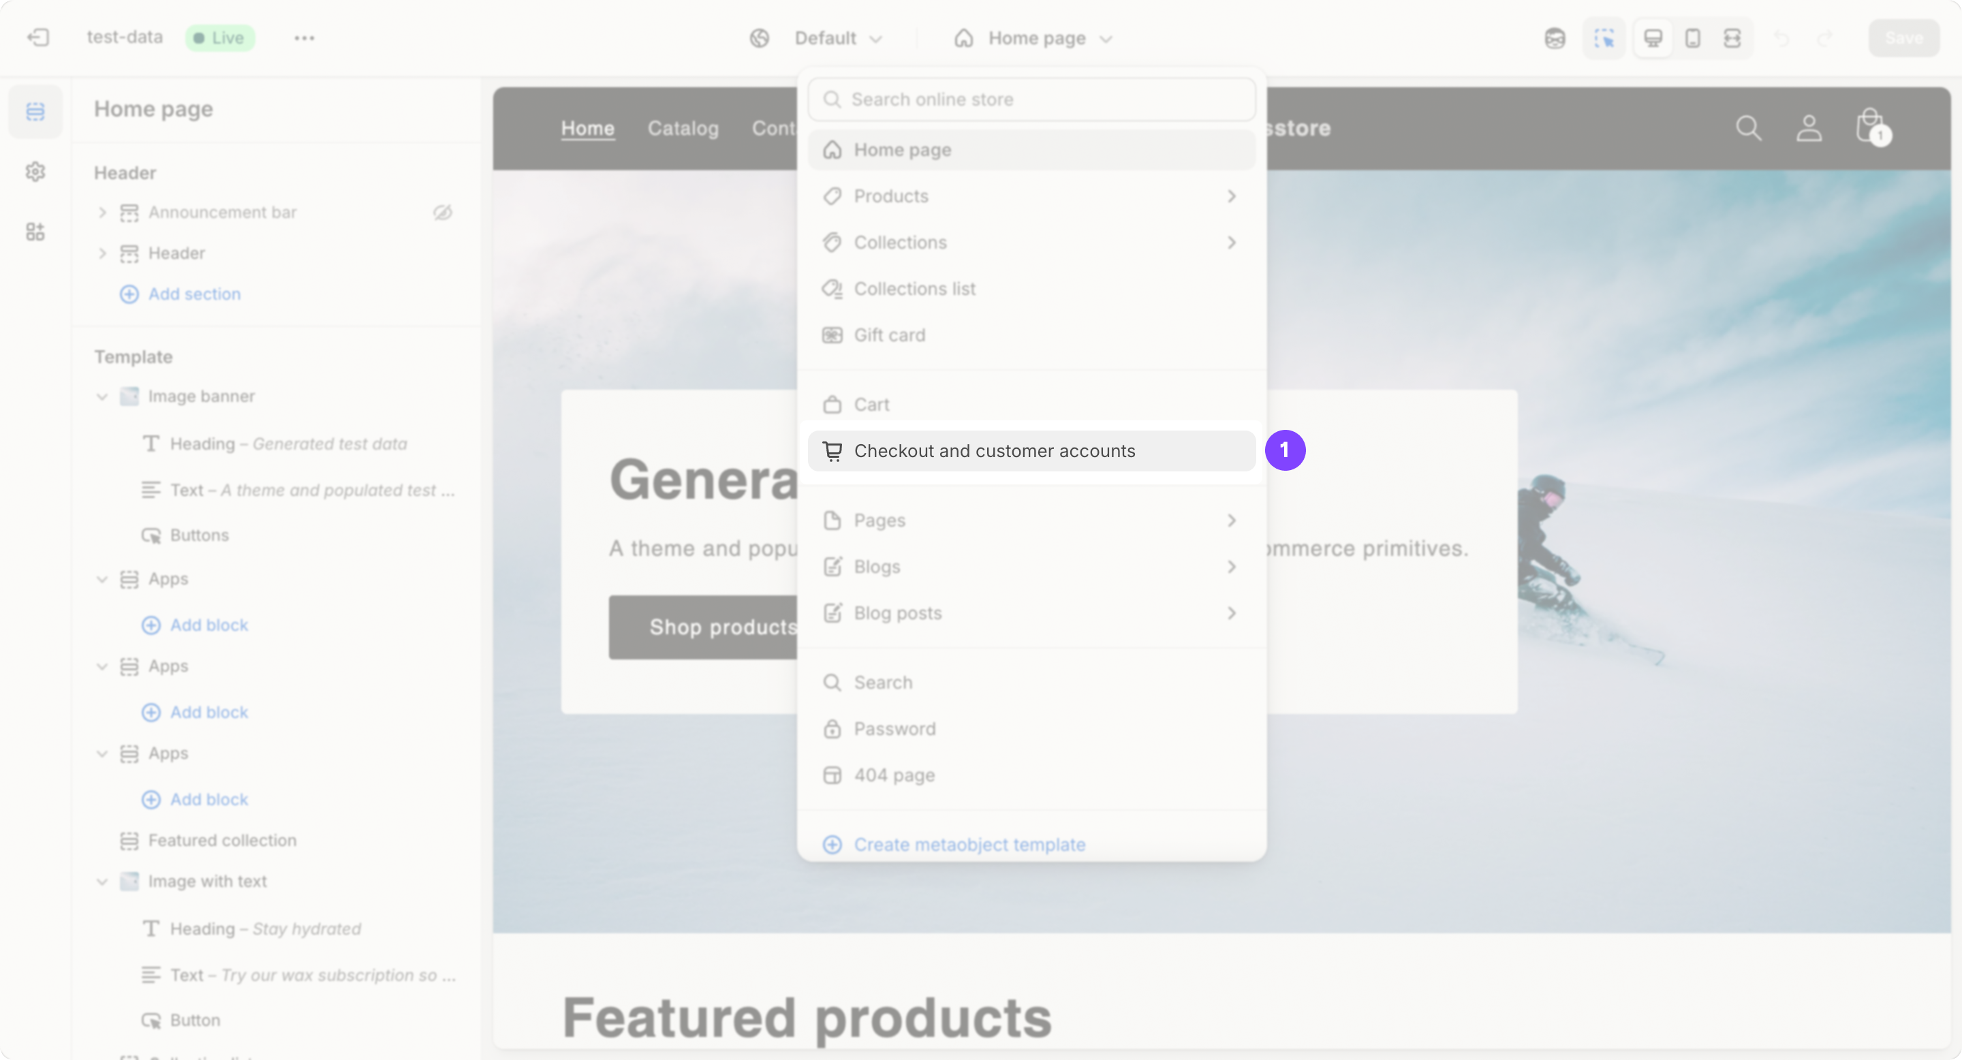Click the storefront search magnifier icon
1962x1060 pixels.
tap(1748, 128)
